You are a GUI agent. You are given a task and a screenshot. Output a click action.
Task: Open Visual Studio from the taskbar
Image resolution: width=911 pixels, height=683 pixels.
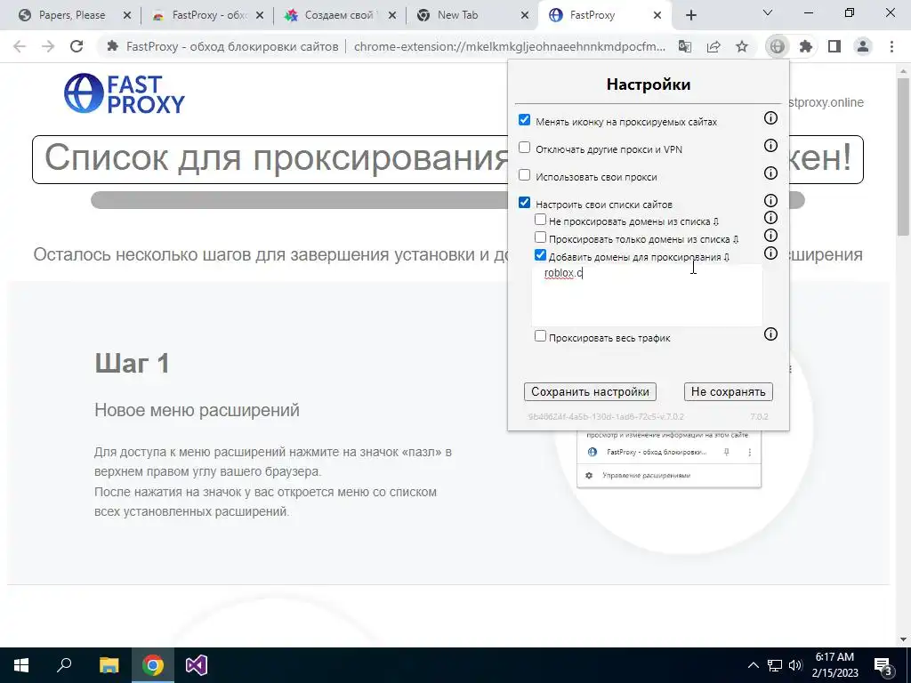(197, 665)
